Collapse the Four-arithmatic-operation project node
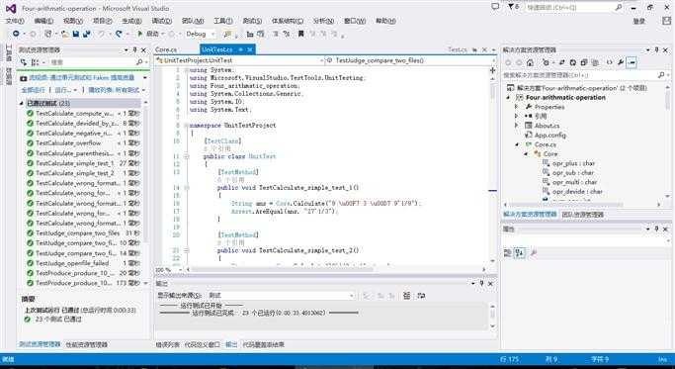This screenshot has width=675, height=369. click(x=508, y=97)
